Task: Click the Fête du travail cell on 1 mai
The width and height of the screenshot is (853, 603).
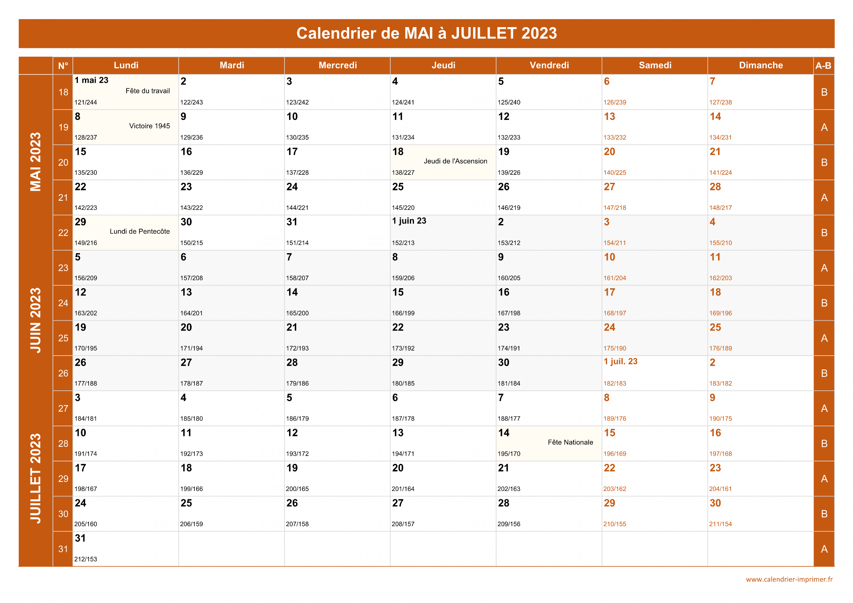Action: [x=126, y=92]
